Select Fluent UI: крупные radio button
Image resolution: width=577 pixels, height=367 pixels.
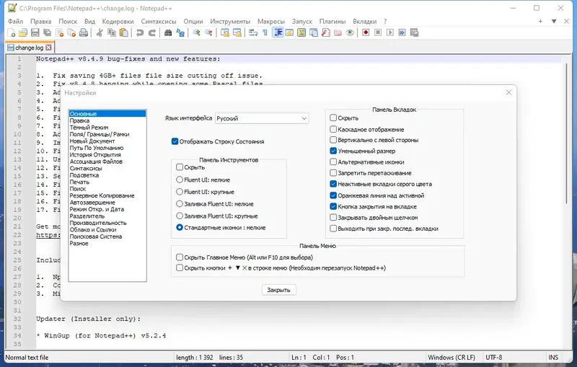click(x=180, y=192)
